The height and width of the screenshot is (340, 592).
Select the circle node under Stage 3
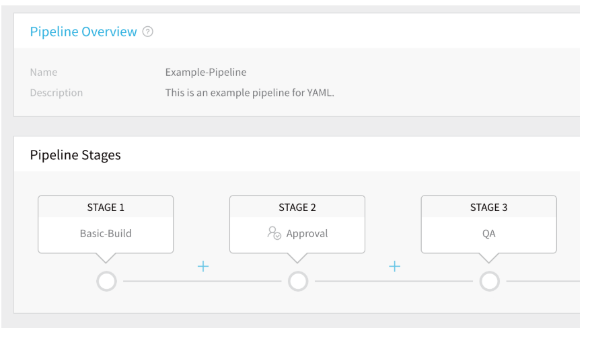490,281
